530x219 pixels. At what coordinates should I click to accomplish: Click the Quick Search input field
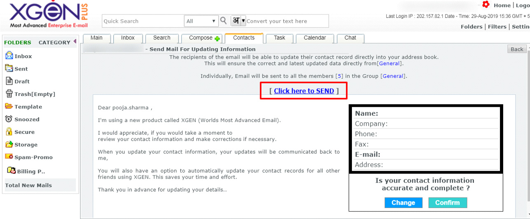pyautogui.click(x=143, y=21)
